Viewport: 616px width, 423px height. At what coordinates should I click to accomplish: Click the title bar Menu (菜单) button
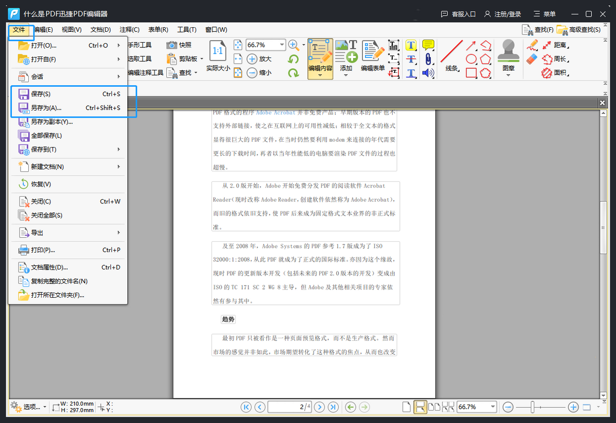click(544, 14)
